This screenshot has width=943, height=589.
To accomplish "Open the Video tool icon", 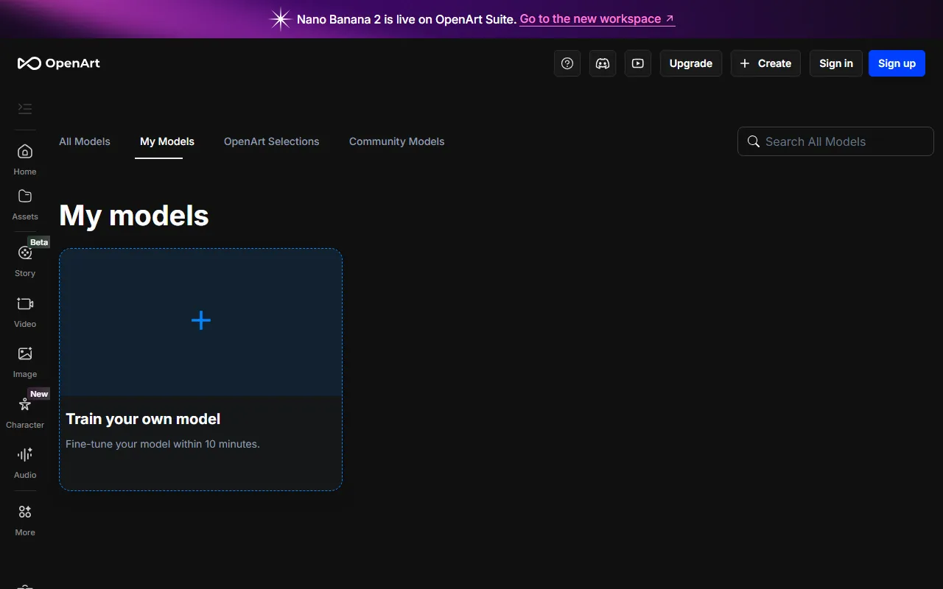I will pyautogui.click(x=25, y=304).
